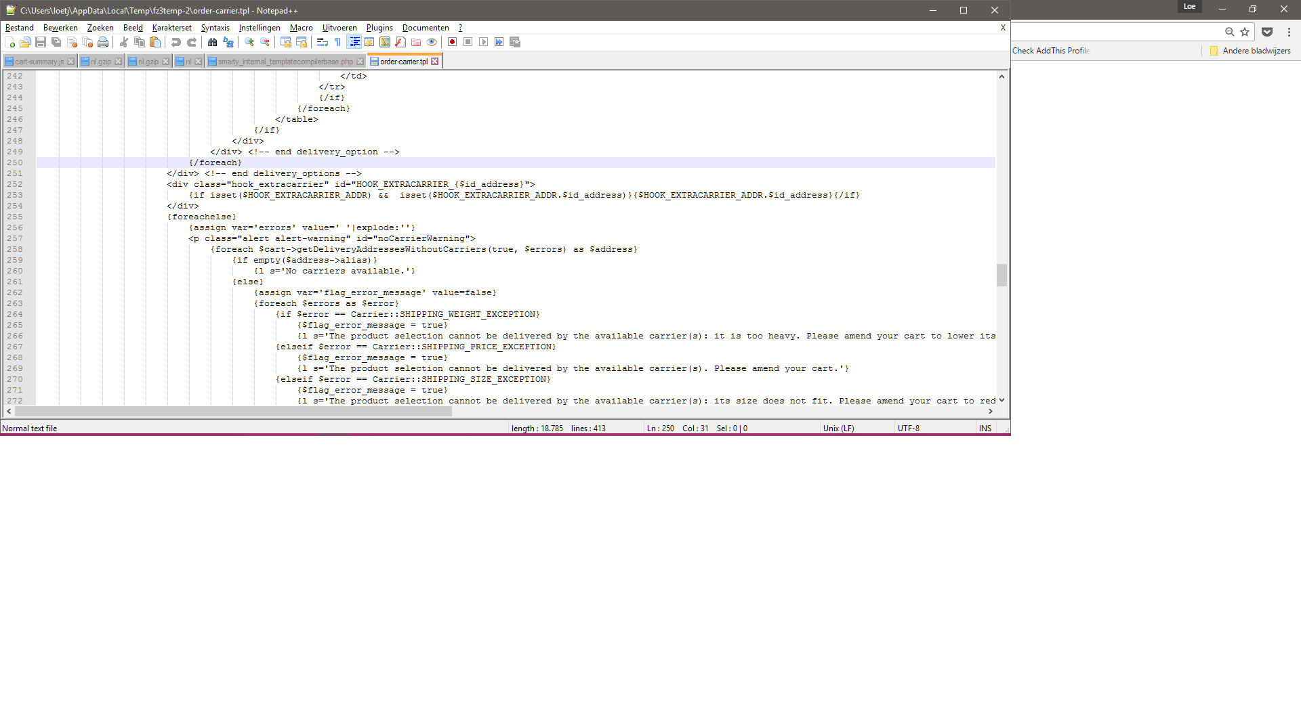Paste using the clipboard icon
This screenshot has height=704, width=1301.
pyautogui.click(x=155, y=42)
